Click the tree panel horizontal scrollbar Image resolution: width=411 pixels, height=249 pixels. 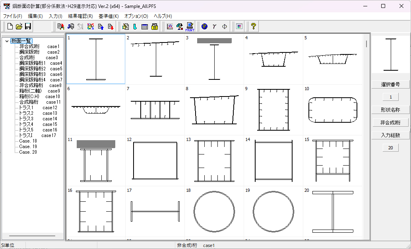[x=33, y=236]
